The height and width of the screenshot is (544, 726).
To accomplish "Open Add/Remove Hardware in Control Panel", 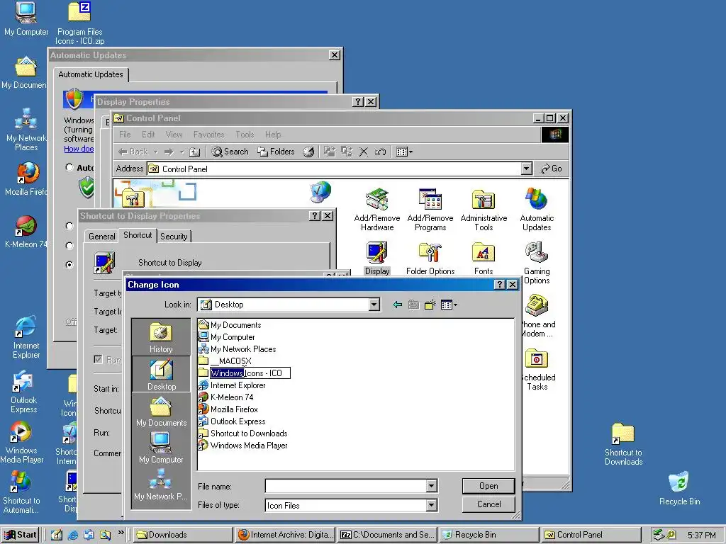I will pos(377,210).
